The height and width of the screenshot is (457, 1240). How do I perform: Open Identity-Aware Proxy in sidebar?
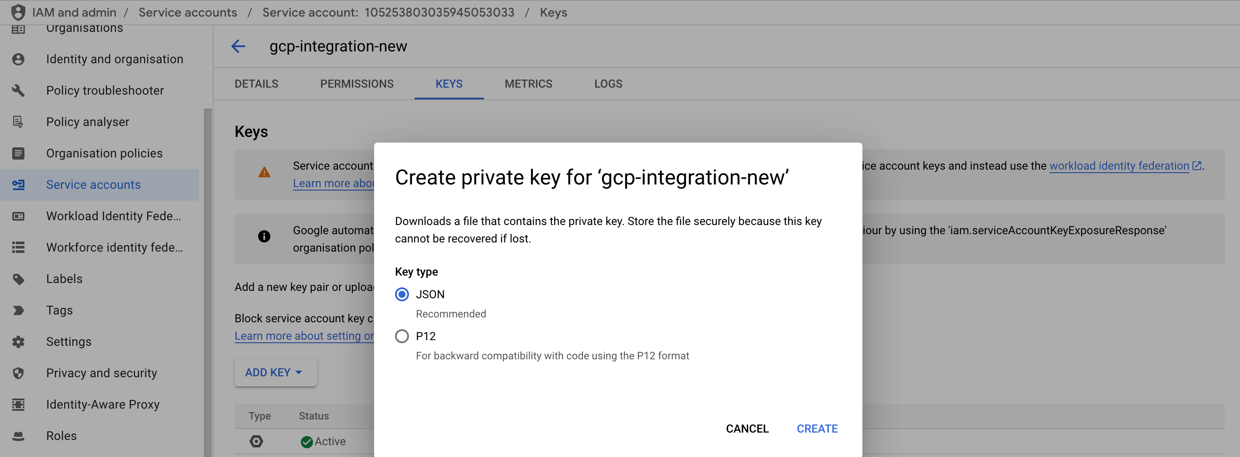[99, 405]
